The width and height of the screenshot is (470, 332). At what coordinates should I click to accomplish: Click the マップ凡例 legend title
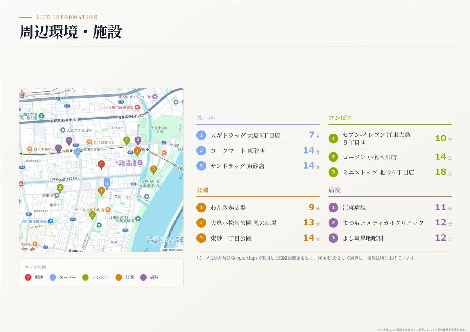tap(35, 267)
